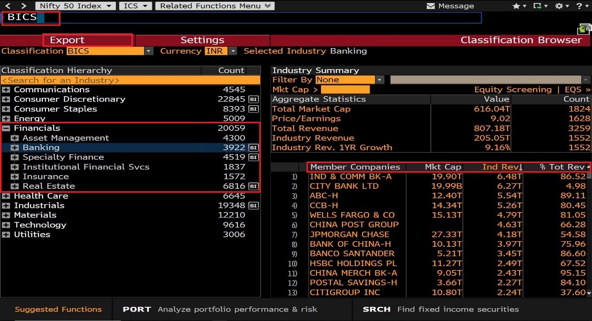Expand the Insurance sub-industry node

tap(15, 176)
